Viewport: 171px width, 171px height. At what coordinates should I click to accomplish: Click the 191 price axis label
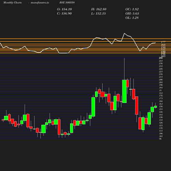coord(161,88)
